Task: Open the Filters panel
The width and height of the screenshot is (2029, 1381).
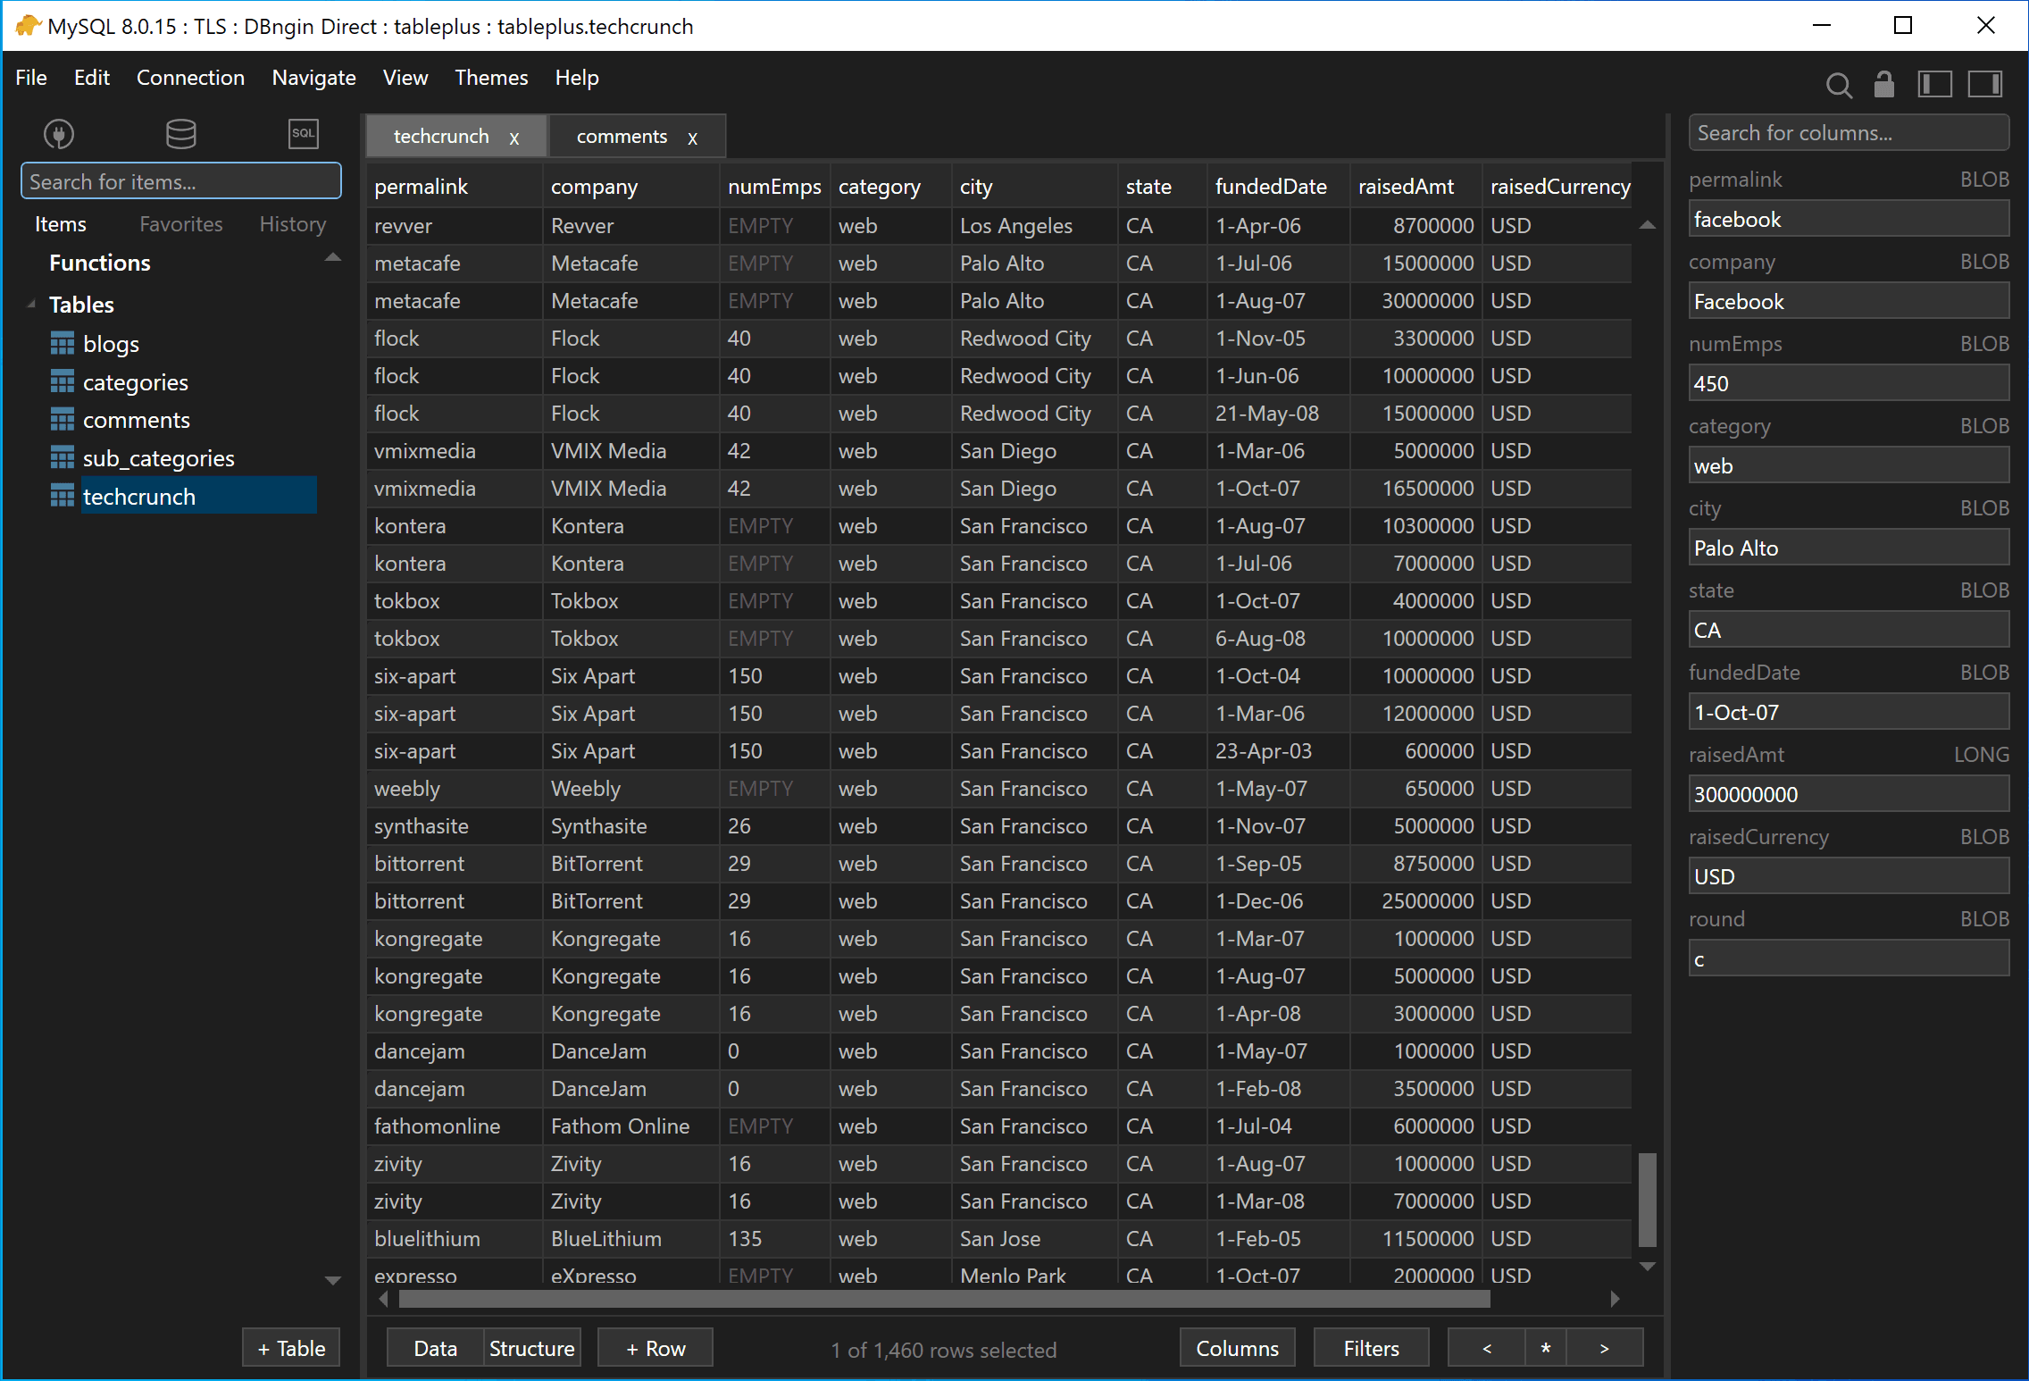Action: coord(1371,1348)
